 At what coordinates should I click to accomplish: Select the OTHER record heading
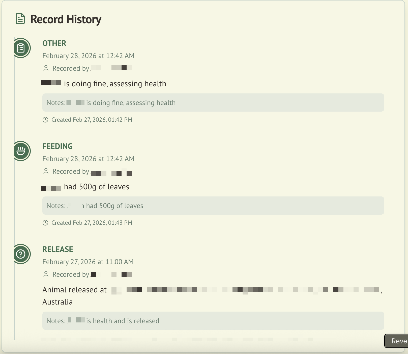click(54, 43)
